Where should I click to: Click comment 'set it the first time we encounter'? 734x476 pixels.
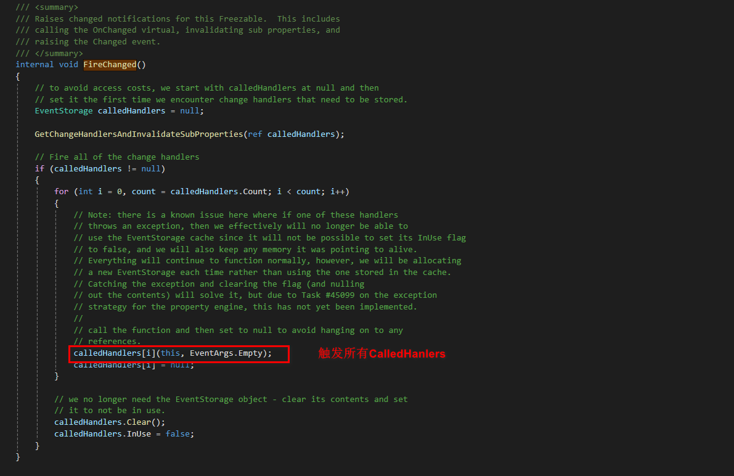tap(221, 100)
